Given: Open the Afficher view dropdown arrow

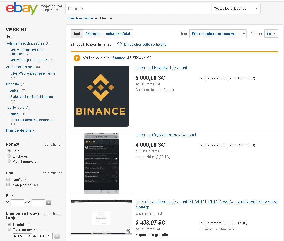Looking at the screenshot, I should (x=274, y=33).
